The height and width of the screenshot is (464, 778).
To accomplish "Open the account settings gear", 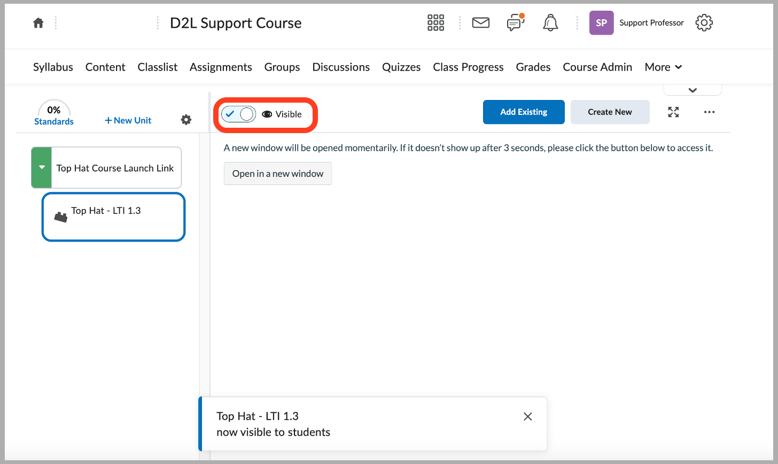I will 704,22.
